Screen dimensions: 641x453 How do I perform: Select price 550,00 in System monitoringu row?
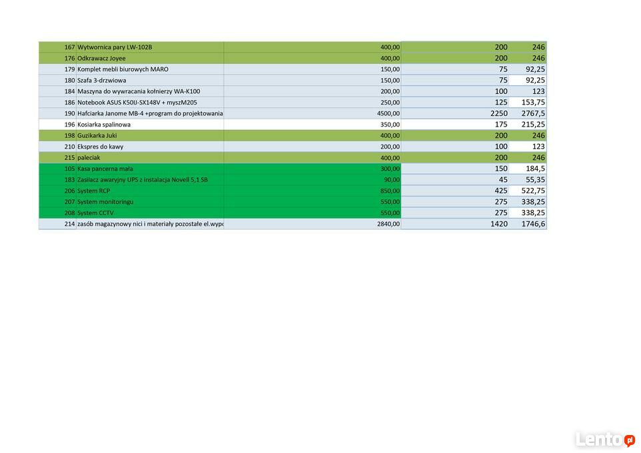(313, 202)
